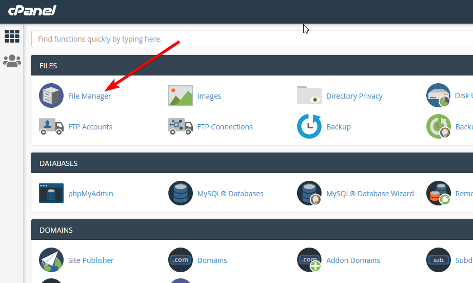
Task: Open the Backup link
Action: coord(339,127)
